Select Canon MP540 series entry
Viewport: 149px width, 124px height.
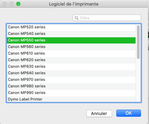(x=71, y=33)
